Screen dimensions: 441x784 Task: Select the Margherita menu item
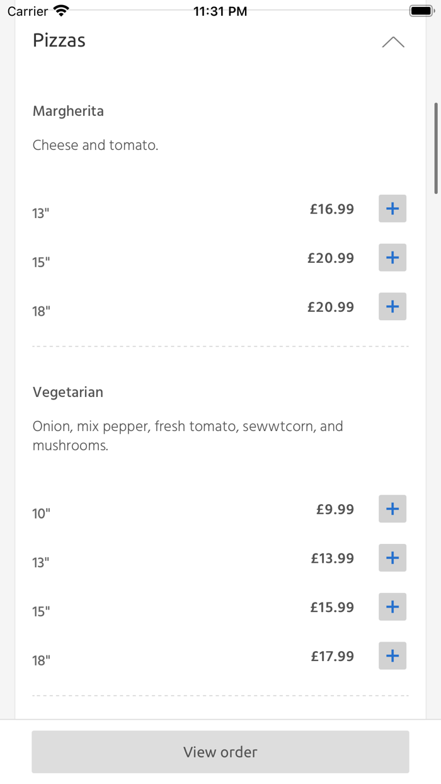click(68, 111)
